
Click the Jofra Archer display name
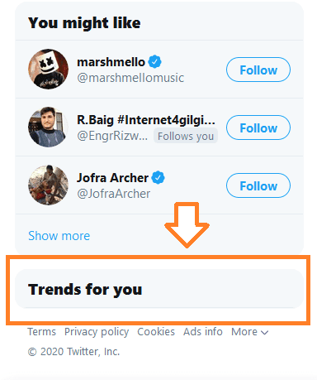pos(112,177)
